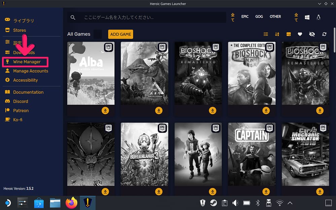
Task: Click the download icon under ARK
Action: pyautogui.click(x=159, y=111)
